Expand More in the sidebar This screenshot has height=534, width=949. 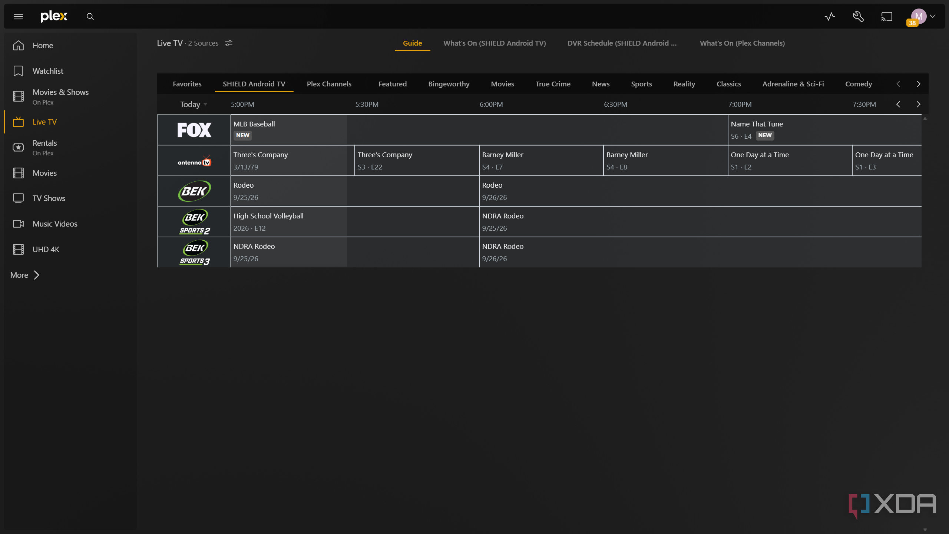click(x=25, y=275)
